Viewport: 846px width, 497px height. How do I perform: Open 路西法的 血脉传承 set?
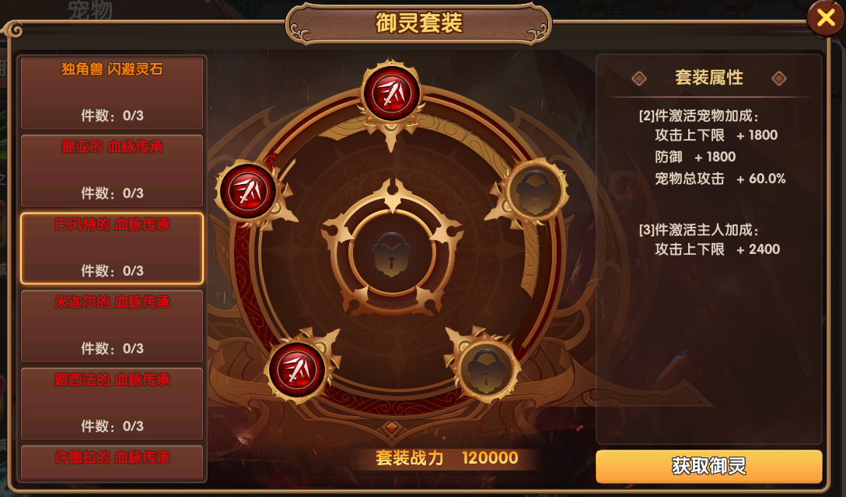pos(112,403)
